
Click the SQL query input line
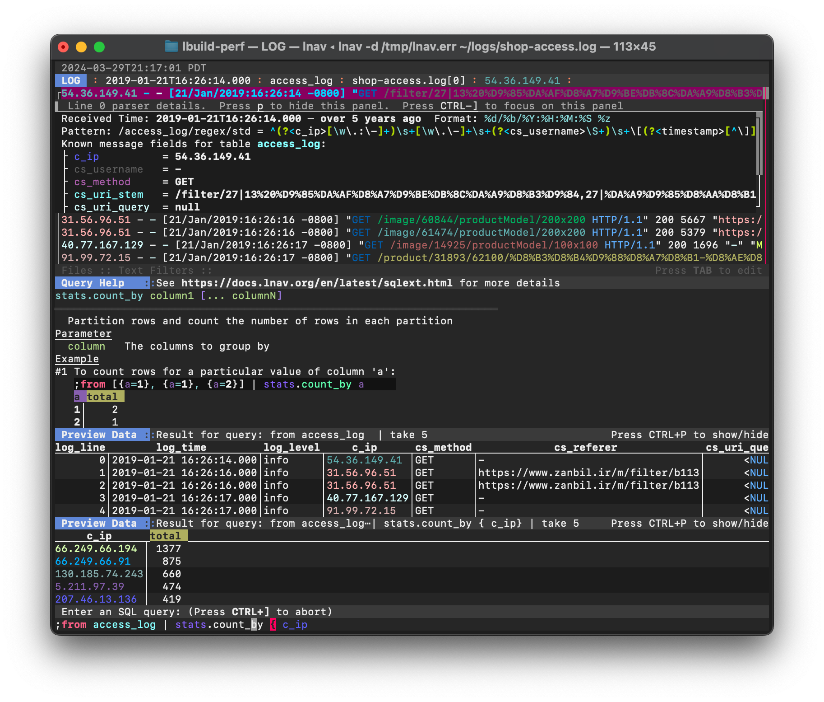[x=412, y=624]
